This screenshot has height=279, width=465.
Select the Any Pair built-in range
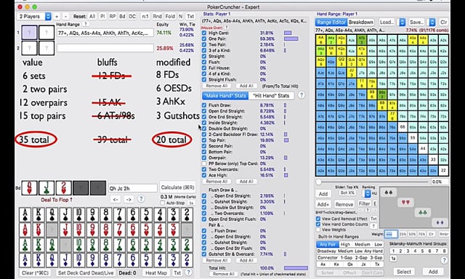pyautogui.click(x=328, y=245)
